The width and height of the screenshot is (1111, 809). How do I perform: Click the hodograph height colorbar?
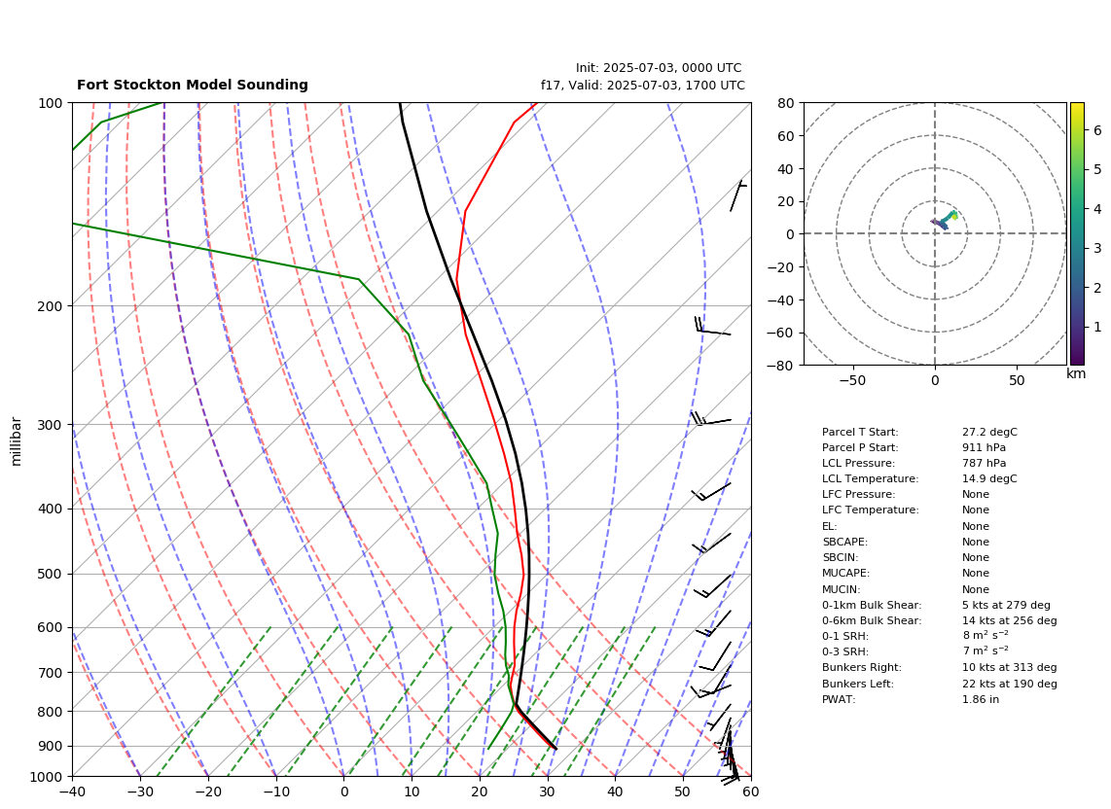1077,233
